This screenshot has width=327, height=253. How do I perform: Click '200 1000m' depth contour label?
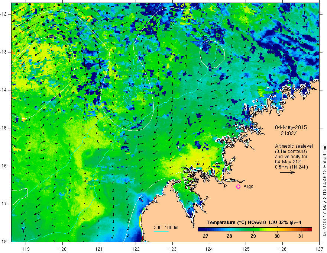click(x=166, y=228)
